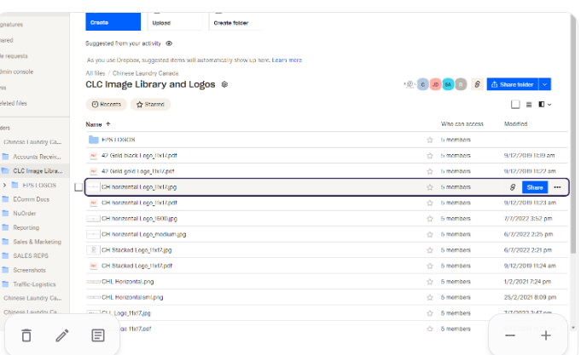Toggle the eye icon next to Suggested from your activity
581x355 pixels.
click(169, 43)
